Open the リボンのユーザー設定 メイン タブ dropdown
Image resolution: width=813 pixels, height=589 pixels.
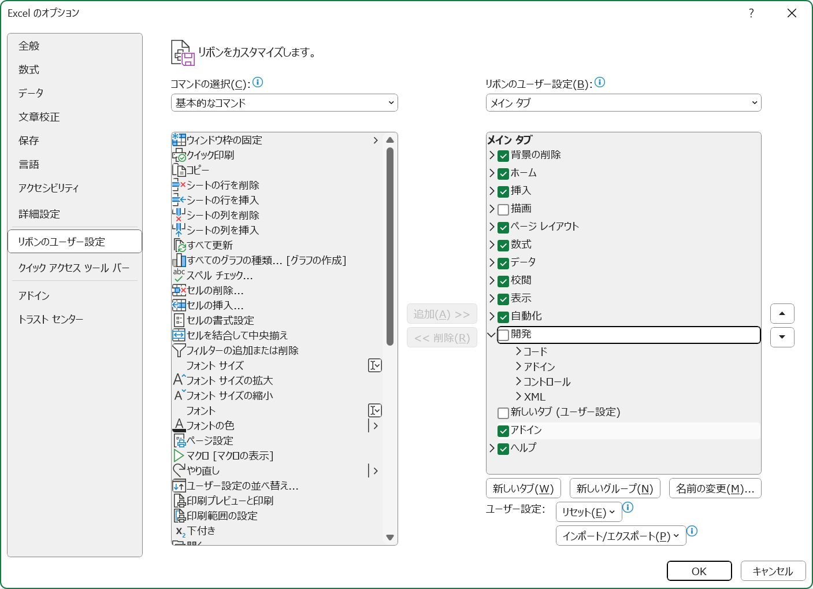click(x=623, y=103)
